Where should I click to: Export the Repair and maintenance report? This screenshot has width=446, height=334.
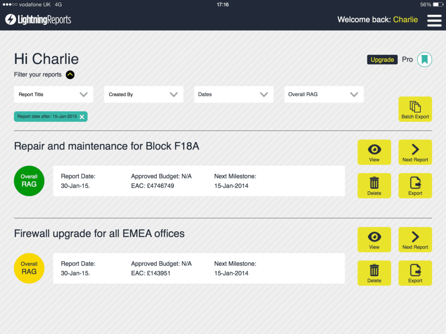pyautogui.click(x=415, y=186)
